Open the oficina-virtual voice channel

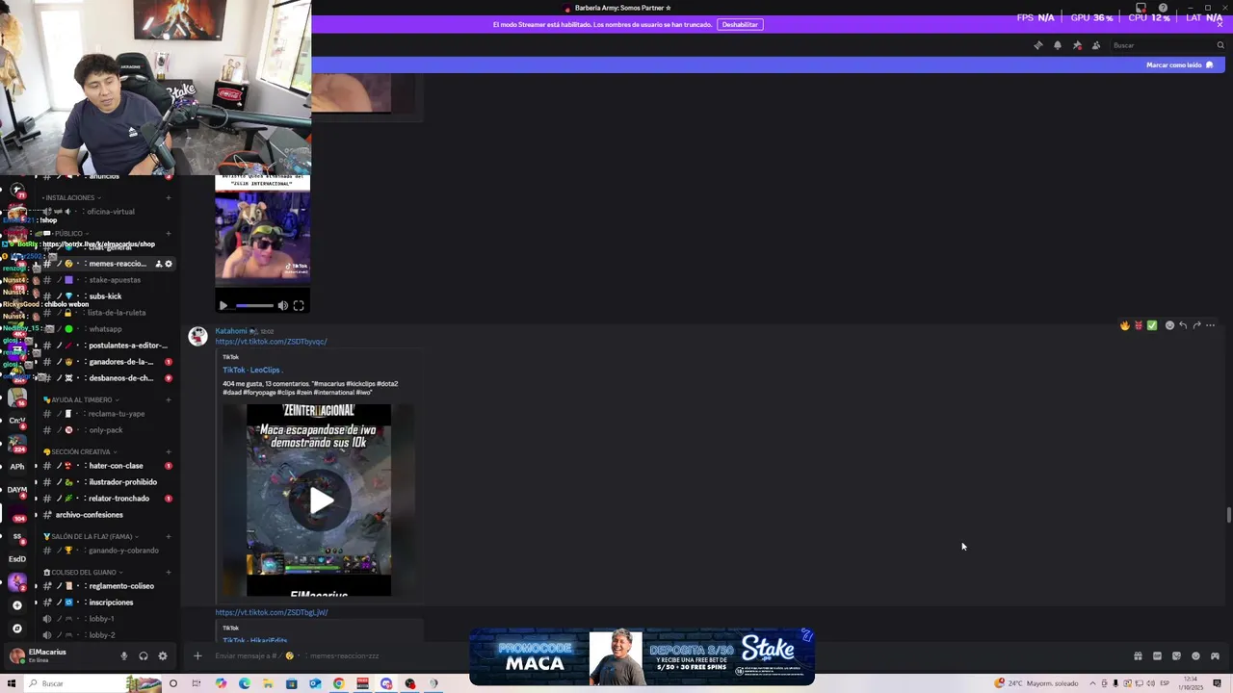[108, 212]
